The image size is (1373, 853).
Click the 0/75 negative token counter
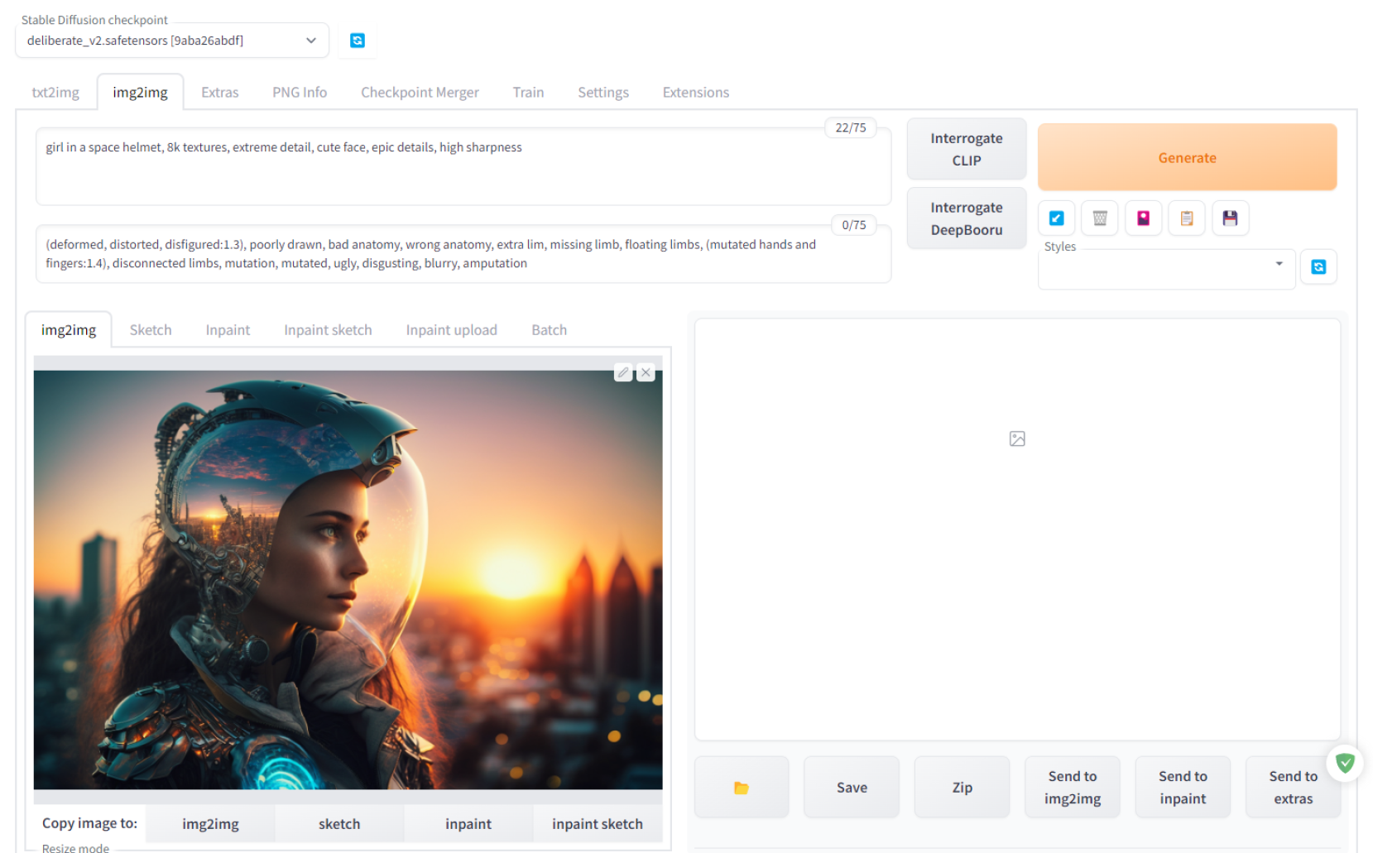pyautogui.click(x=854, y=225)
